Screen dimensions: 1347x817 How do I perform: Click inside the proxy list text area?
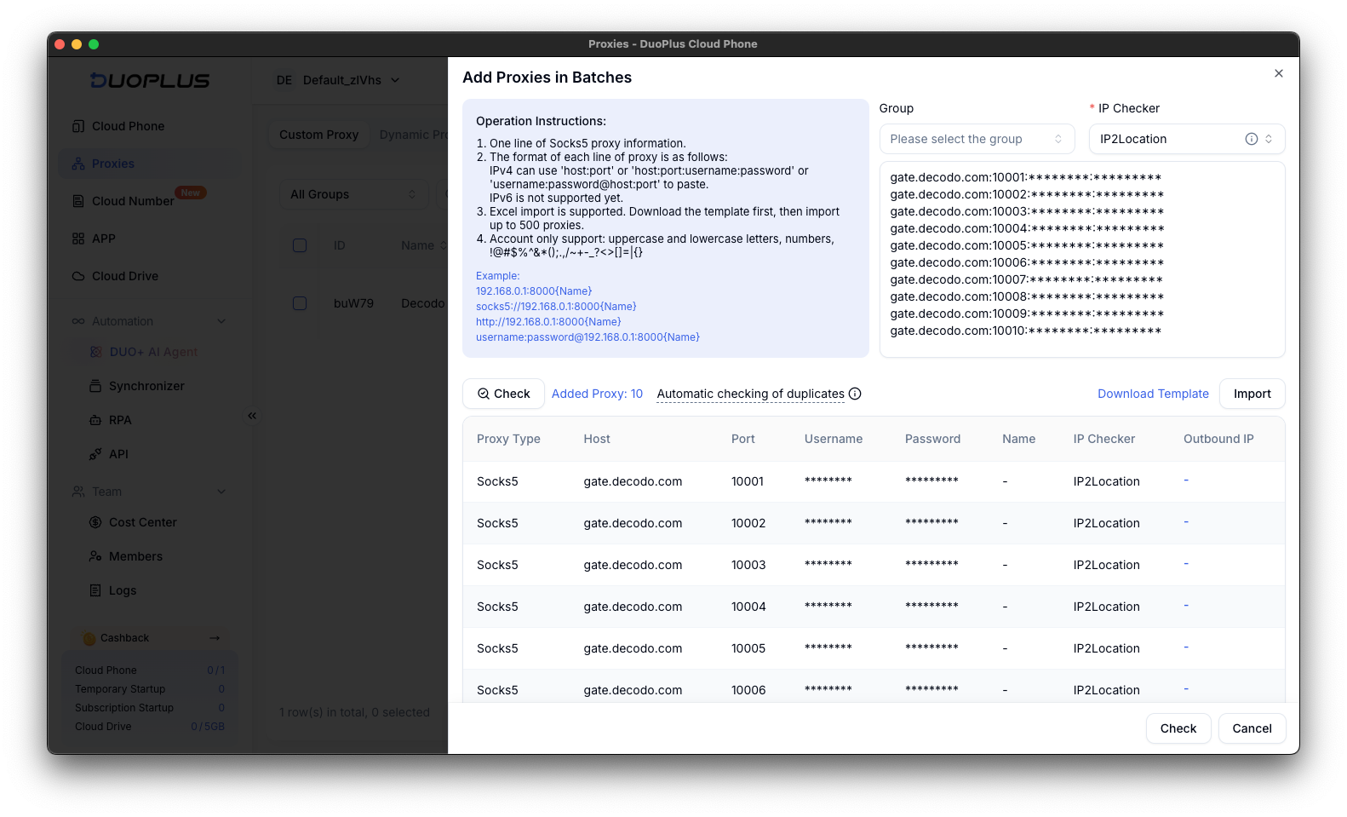pyautogui.click(x=1081, y=259)
